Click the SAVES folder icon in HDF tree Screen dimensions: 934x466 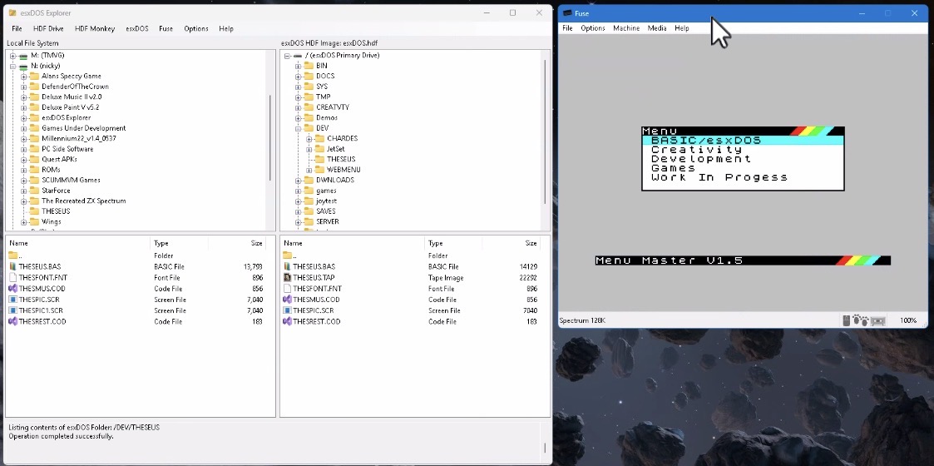tap(309, 211)
